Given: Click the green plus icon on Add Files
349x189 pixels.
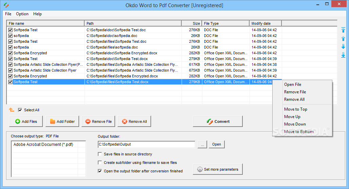Looking at the screenshot, I should click(x=18, y=121).
